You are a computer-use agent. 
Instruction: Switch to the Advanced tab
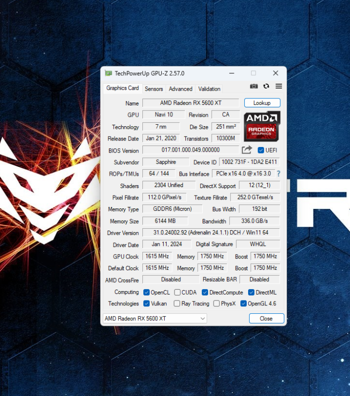[x=180, y=89]
